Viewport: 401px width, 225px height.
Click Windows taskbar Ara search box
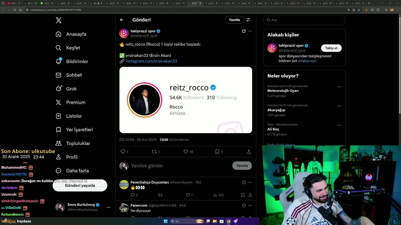187,221
